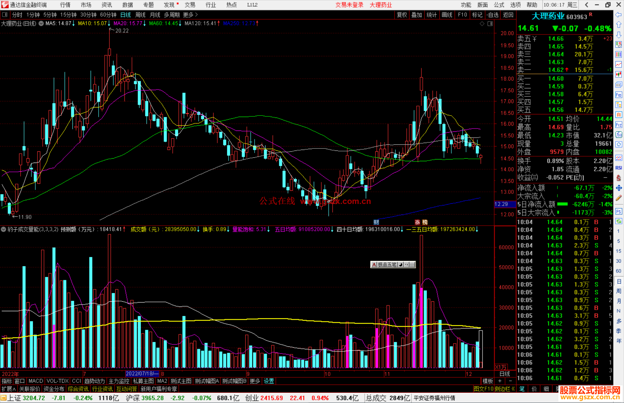Toggle -自选 watchlist button

pos(492,15)
